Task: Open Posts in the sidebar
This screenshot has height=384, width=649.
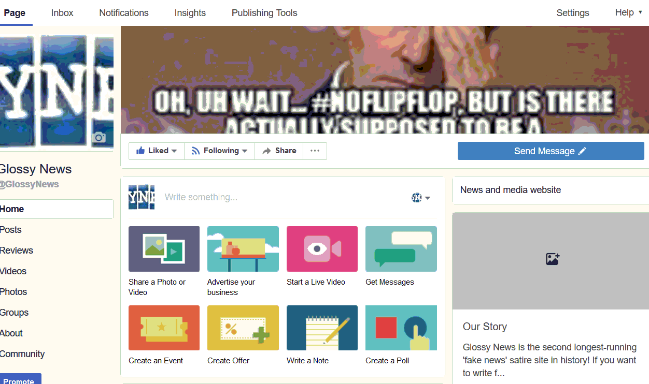Action: click(11, 230)
